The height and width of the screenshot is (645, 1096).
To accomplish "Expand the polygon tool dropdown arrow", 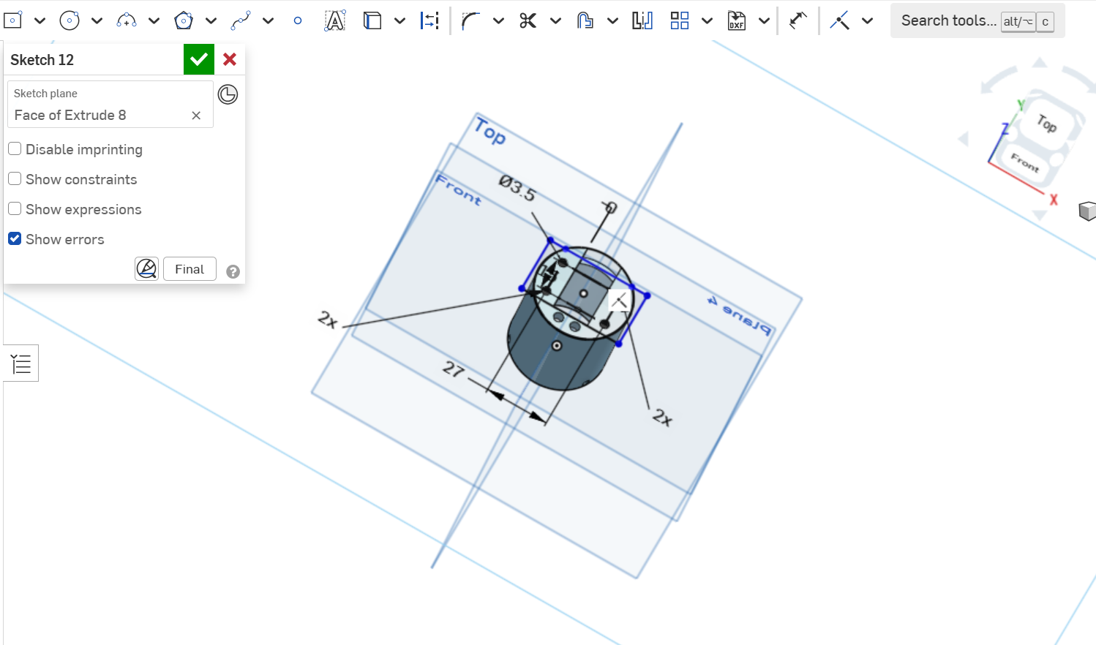I will coord(211,20).
